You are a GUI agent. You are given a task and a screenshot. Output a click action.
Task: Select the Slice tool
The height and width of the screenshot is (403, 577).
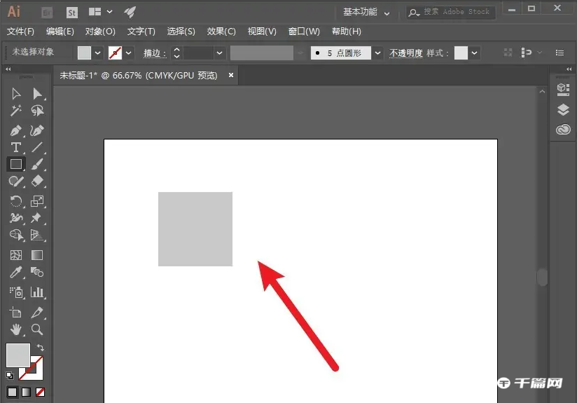click(37, 313)
